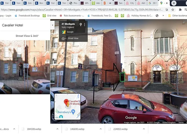Click the Street View & 360° photo thumbnail
187x134 pixels.
tap(25, 67)
